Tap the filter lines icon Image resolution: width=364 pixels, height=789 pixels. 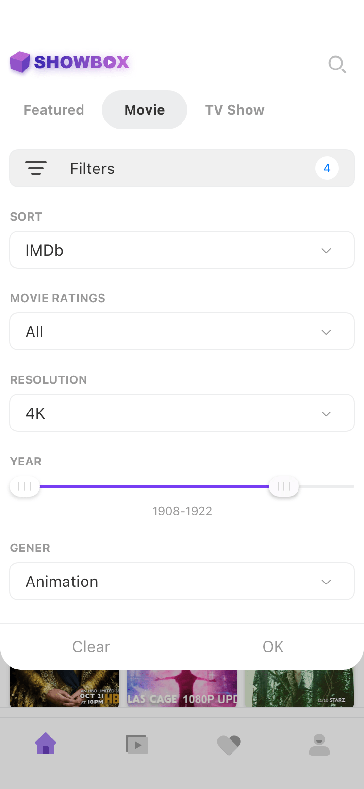click(x=36, y=168)
